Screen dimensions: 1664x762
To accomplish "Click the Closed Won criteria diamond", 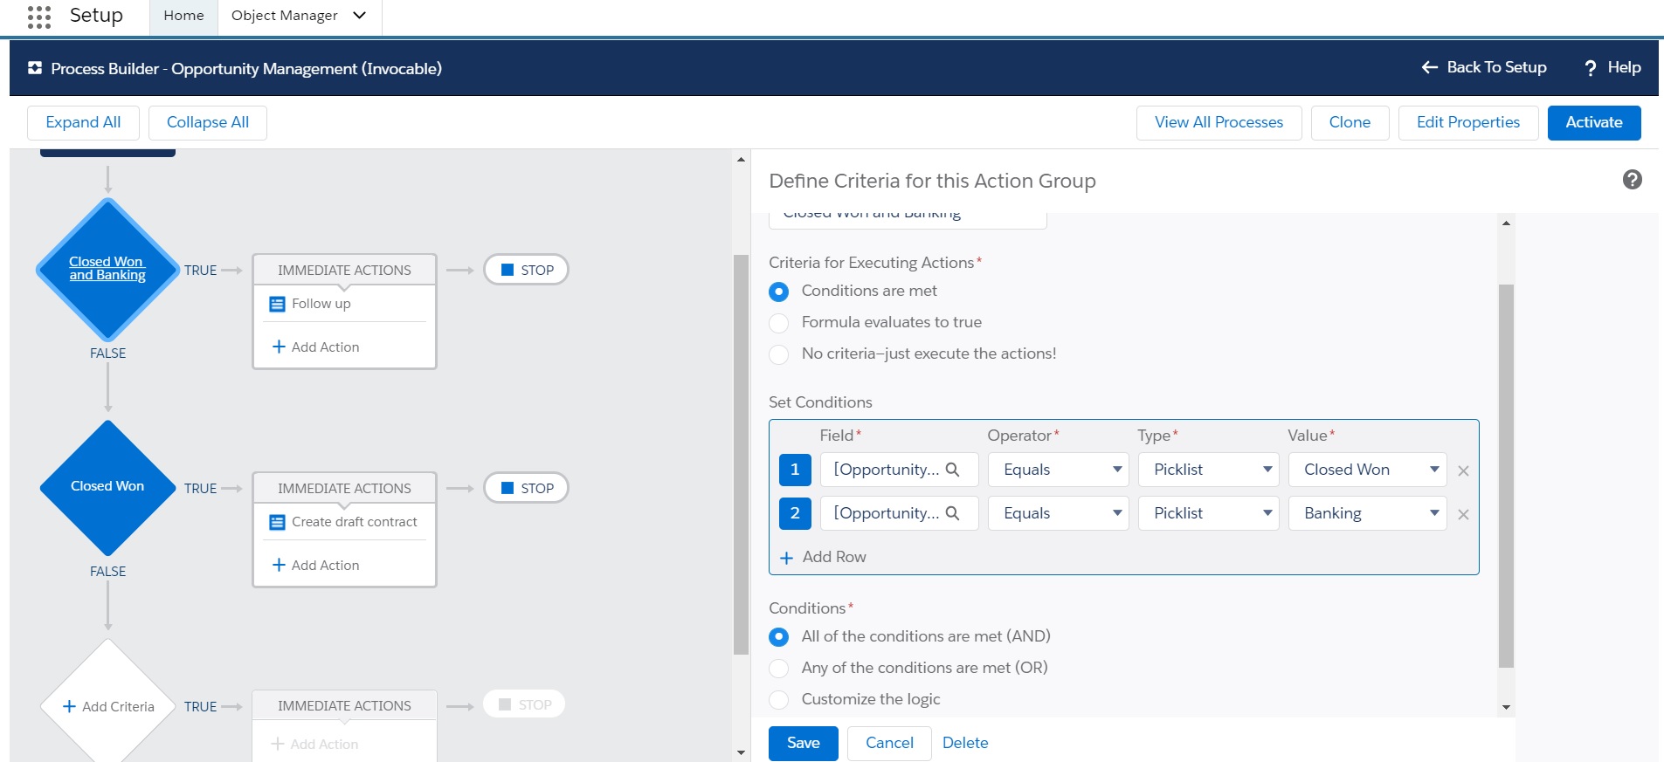I will pos(107,487).
